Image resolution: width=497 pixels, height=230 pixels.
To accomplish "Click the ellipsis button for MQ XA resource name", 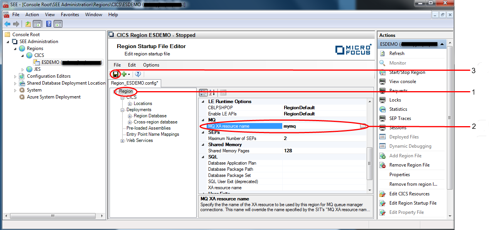I will pos(363,126).
